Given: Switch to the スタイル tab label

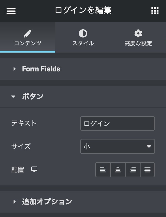Looking at the screenshot, I should click(83, 43).
